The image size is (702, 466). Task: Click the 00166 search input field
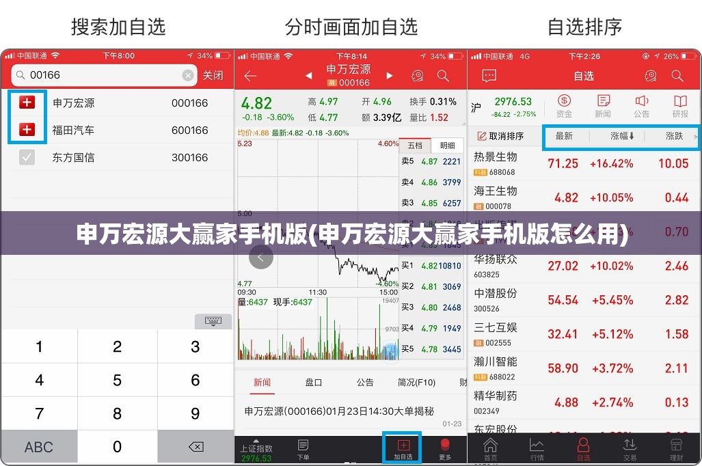(105, 75)
